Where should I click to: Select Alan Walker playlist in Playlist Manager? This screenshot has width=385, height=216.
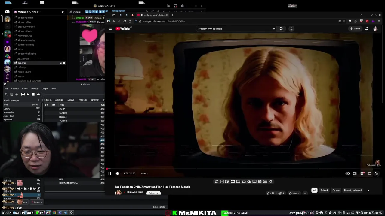(x=22, y=112)
